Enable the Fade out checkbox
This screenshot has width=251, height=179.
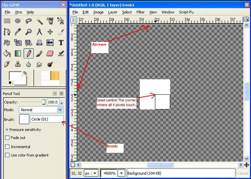7,138
